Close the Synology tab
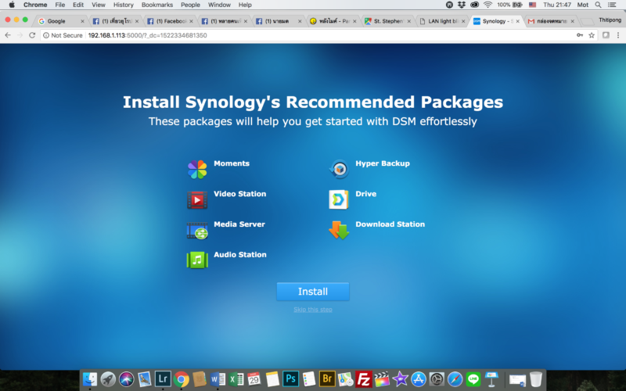This screenshot has width=626, height=391. pyautogui.click(x=518, y=21)
